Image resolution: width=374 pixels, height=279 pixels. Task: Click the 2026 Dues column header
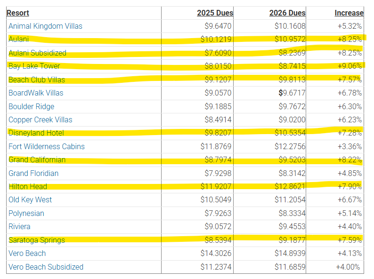pos(287,13)
